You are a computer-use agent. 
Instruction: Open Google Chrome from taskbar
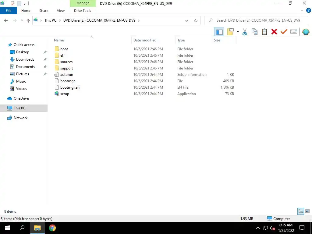[x=52, y=228]
